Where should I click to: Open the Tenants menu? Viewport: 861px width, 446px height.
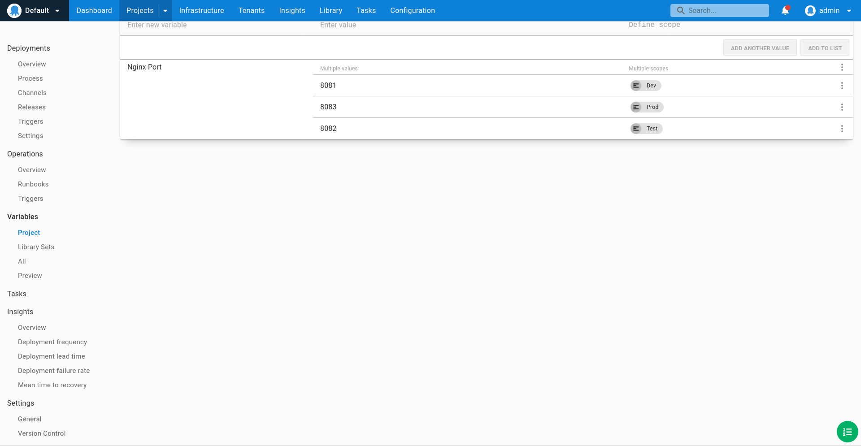click(x=252, y=10)
